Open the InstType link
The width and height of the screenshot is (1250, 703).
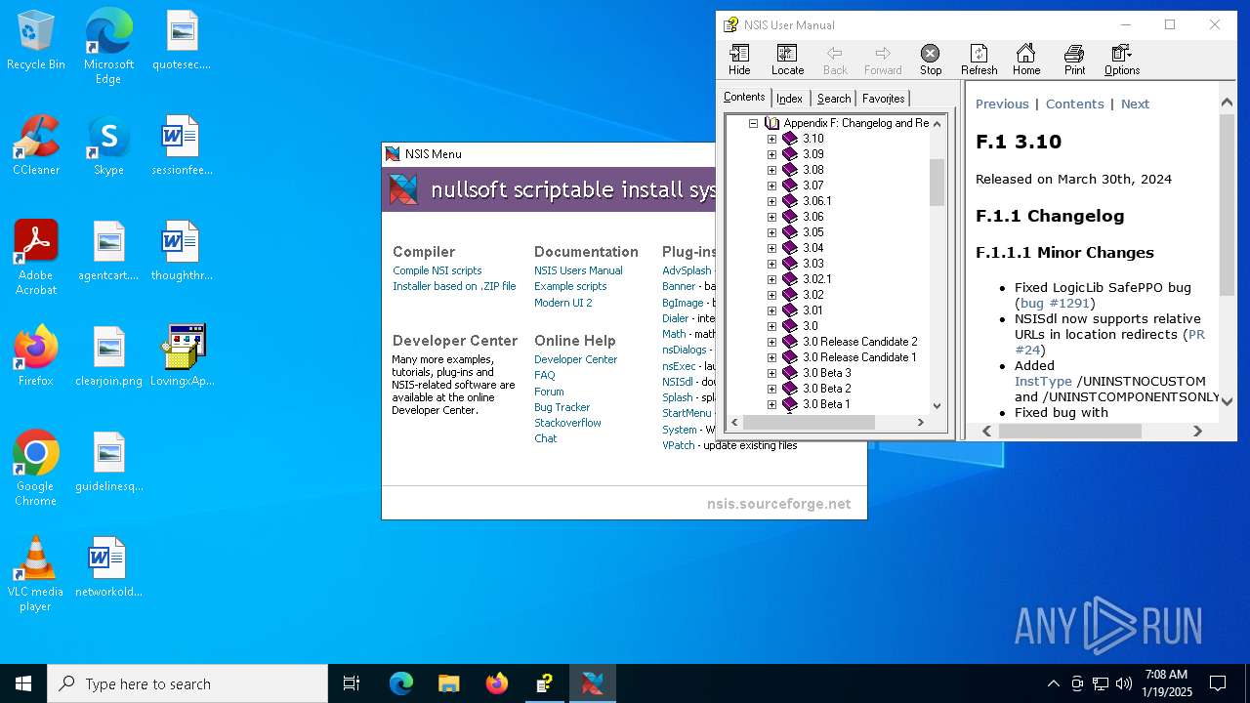[1043, 382]
